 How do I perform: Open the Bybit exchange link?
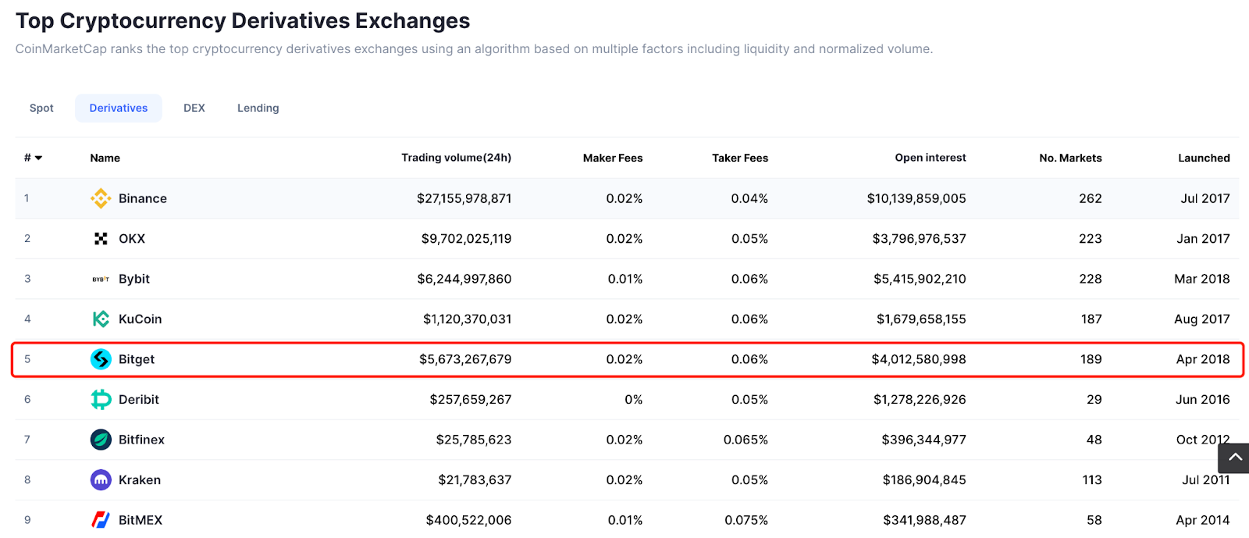[x=134, y=279]
